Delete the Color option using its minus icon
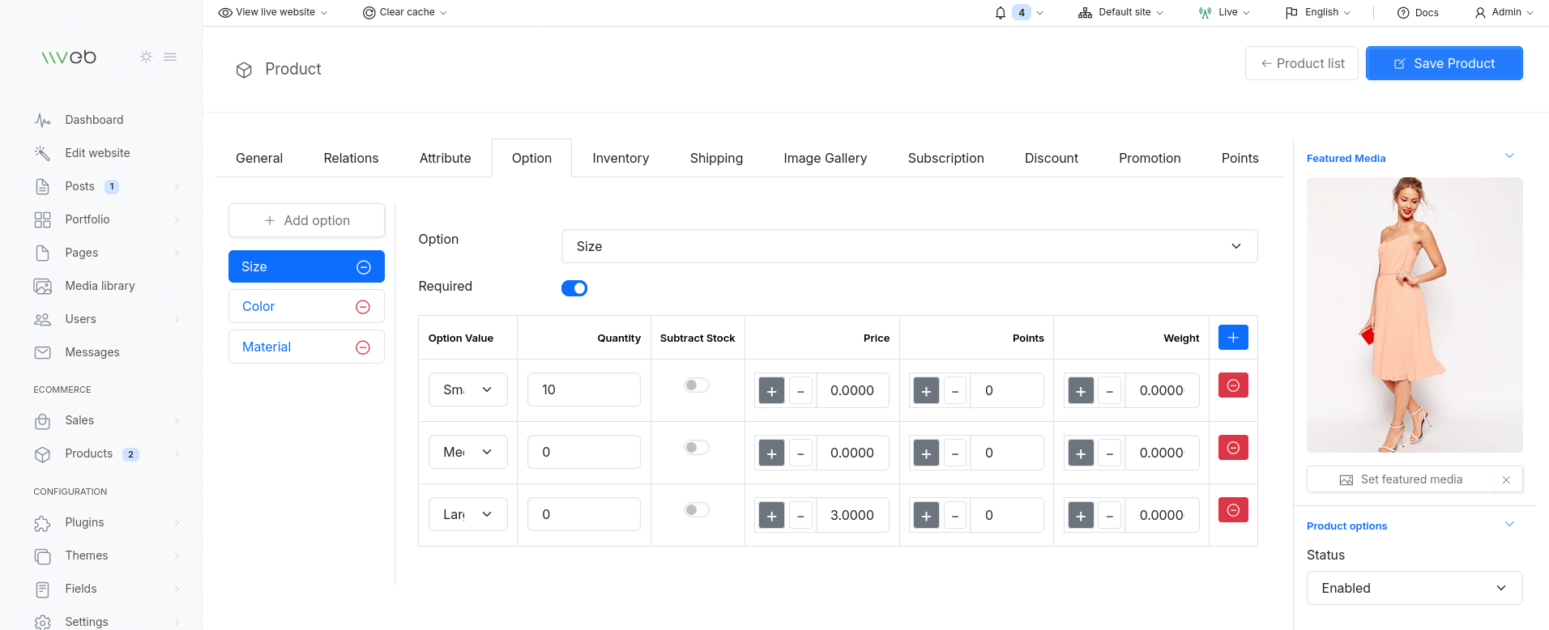This screenshot has width=1549, height=630. coord(363,307)
